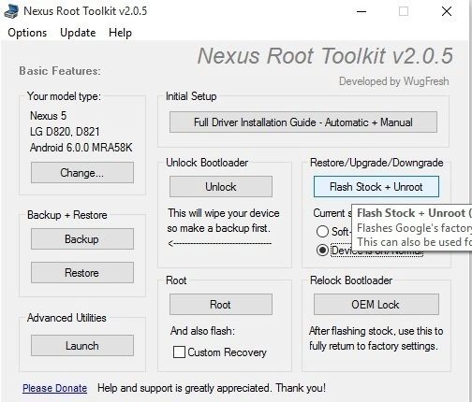This screenshot has height=402, width=472.
Task: Enable the Custom Recovery checkbox
Action: pyautogui.click(x=179, y=352)
